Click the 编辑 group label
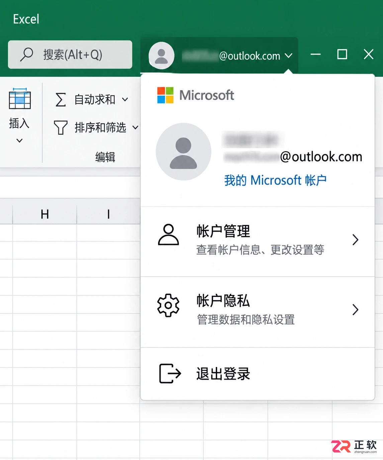The width and height of the screenshot is (383, 460). click(x=105, y=157)
